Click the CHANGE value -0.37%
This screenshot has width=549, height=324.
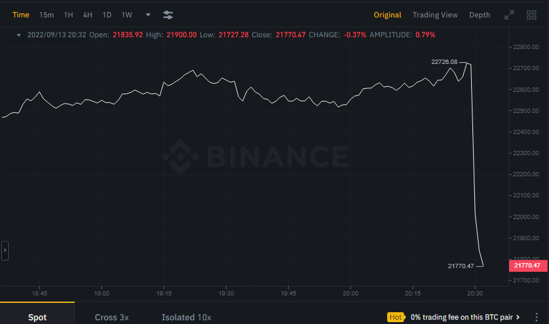[x=355, y=35]
